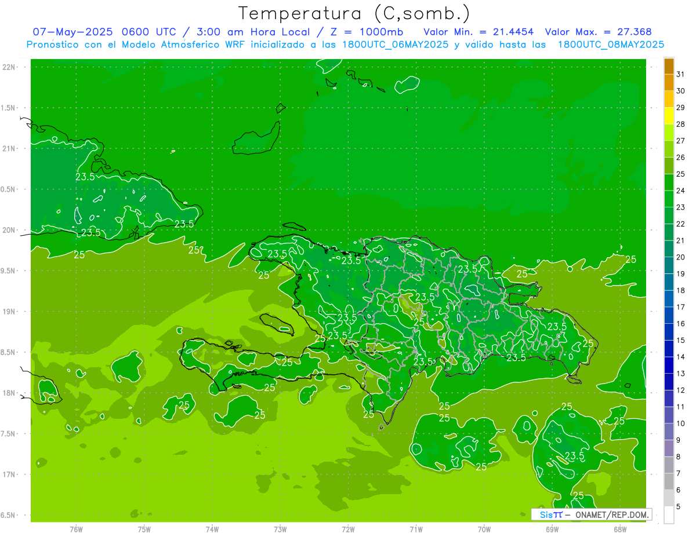This screenshot has width=696, height=537.
Task: Pick the green legend swatch between 24 and 25
Action: [x=669, y=182]
